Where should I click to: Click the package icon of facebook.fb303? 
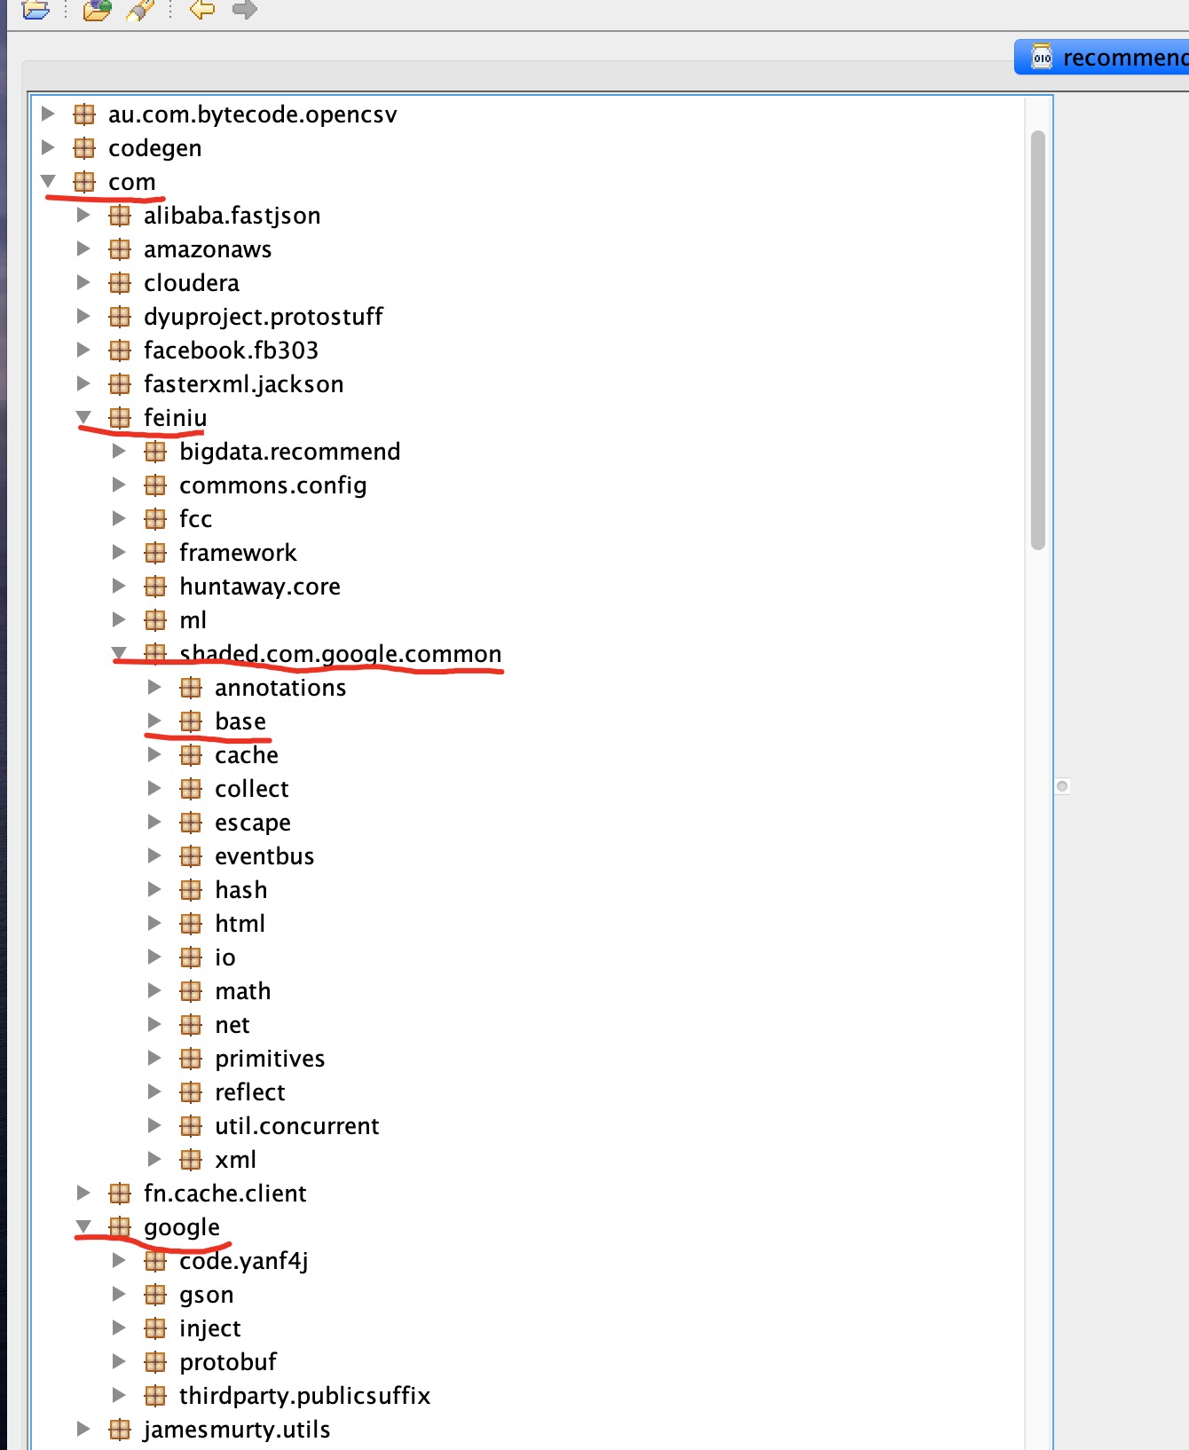pyautogui.click(x=120, y=351)
